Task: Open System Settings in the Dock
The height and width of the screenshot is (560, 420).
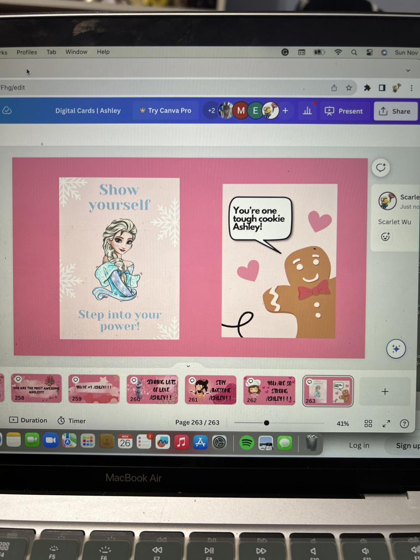Action: tap(219, 443)
